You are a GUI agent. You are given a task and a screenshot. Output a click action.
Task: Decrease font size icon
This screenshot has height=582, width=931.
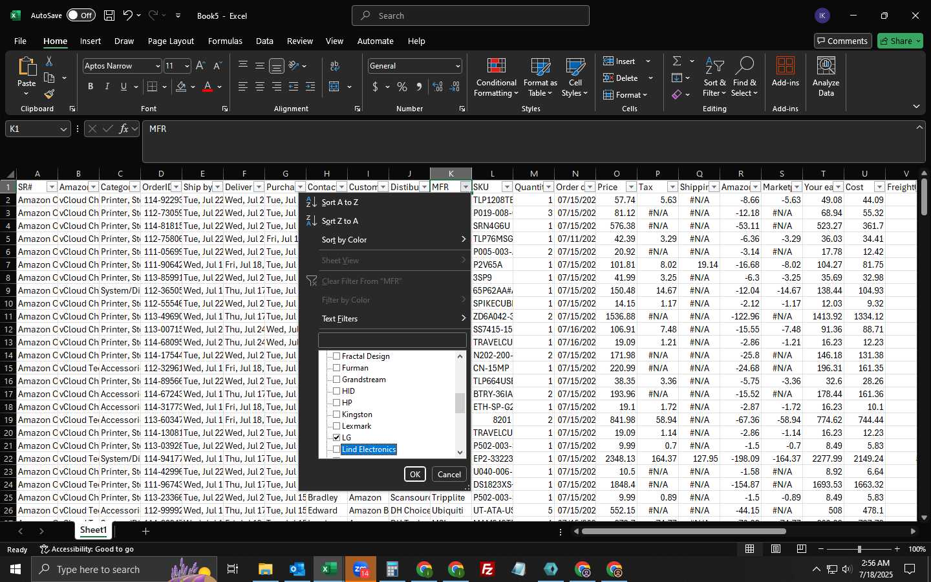(217, 66)
